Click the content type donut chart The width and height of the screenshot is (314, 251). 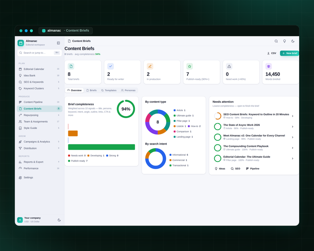[158, 122]
